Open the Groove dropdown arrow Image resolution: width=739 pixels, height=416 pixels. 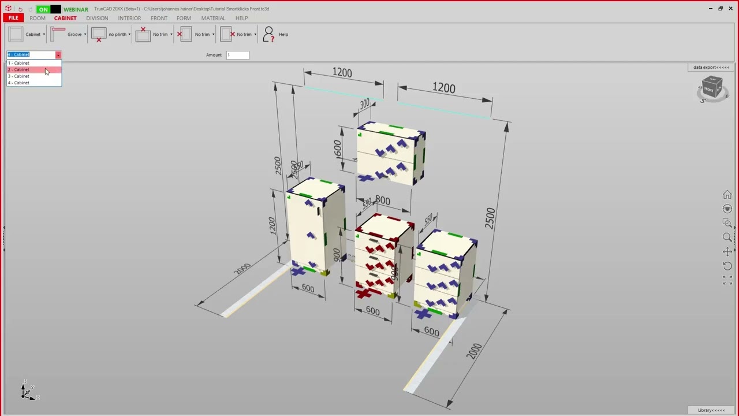point(85,35)
